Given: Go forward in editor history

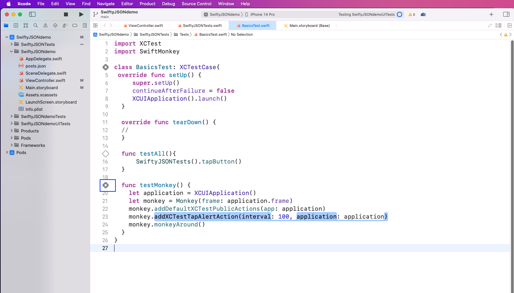Looking at the screenshot, I should tap(111, 25).
